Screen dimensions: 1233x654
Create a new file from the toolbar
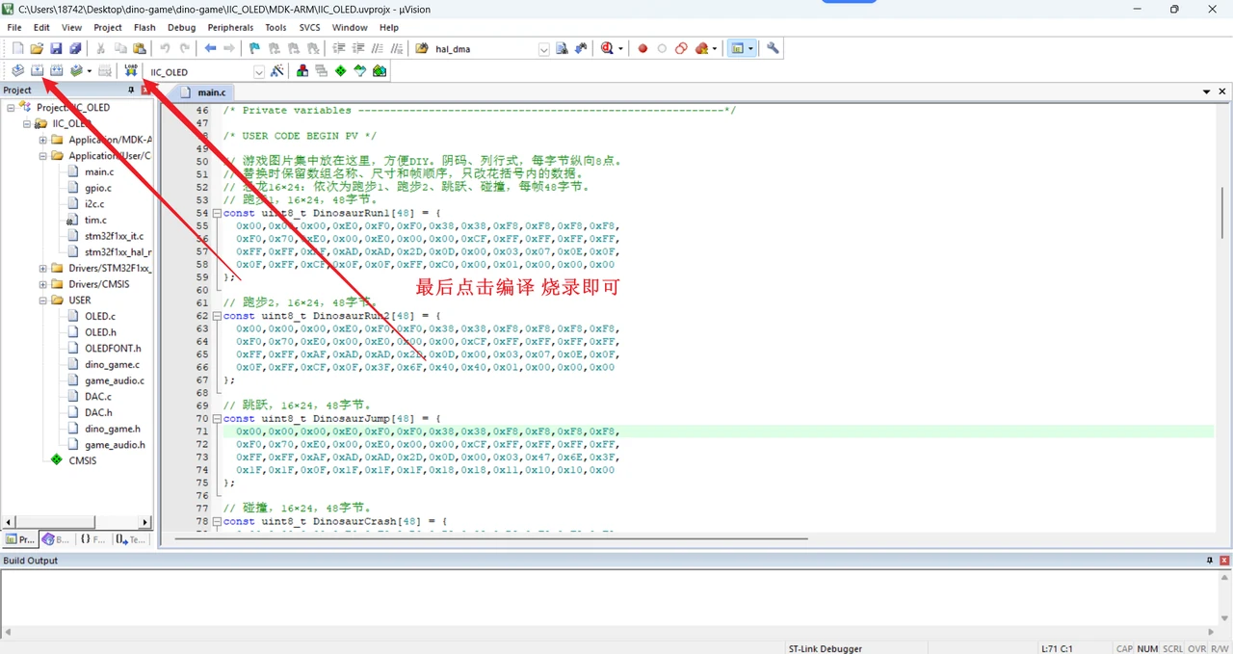point(17,49)
